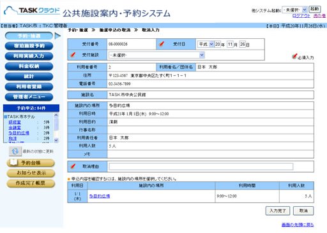This screenshot has height=233, width=327.
Task: Click the ログアウト link
Action: coord(301,16)
